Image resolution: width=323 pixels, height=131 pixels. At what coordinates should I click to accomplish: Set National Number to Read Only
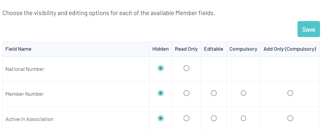[x=186, y=68]
